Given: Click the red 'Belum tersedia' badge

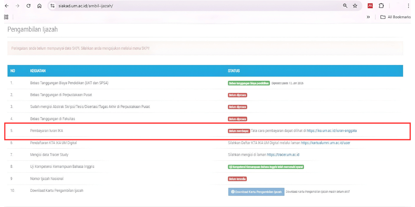Looking at the screenshot, I should [237, 179].
